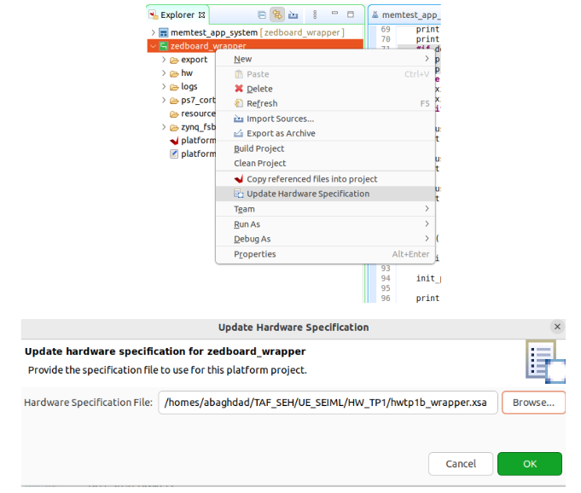
Task: Click the memtest_app editor tab icon
Action: (x=375, y=14)
